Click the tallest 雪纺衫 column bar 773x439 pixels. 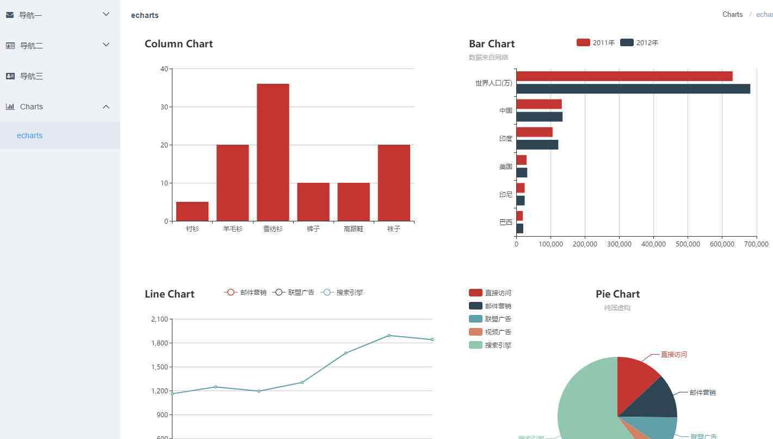pyautogui.click(x=273, y=152)
